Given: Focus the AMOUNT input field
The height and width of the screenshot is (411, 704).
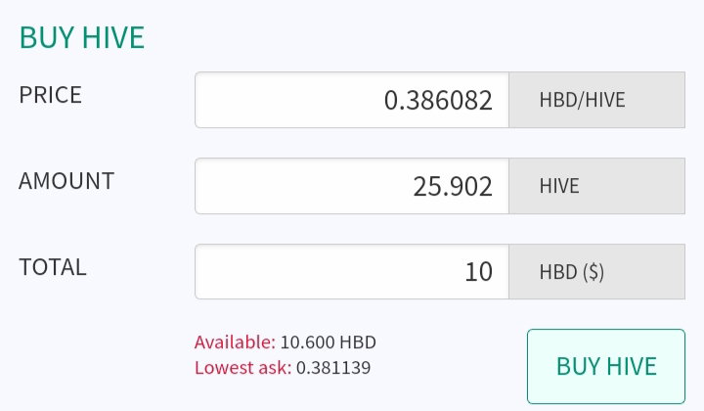Looking at the screenshot, I should pos(352,186).
